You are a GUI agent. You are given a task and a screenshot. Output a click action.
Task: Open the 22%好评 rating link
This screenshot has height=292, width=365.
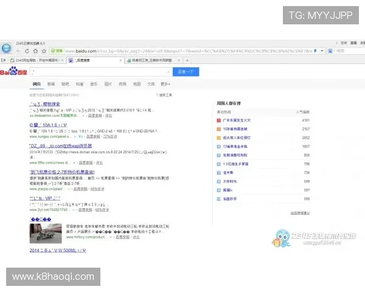click(110, 136)
